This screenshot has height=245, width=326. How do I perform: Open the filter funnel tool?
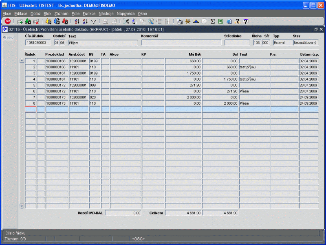coord(94,22)
